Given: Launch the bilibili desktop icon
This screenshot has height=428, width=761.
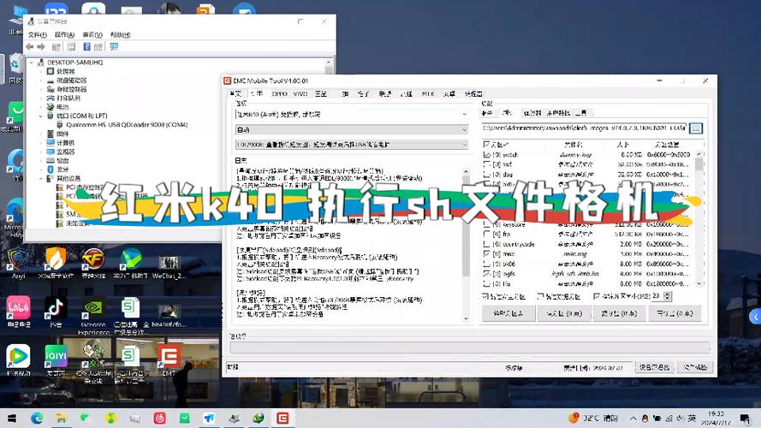Looking at the screenshot, I should pyautogui.click(x=19, y=311).
